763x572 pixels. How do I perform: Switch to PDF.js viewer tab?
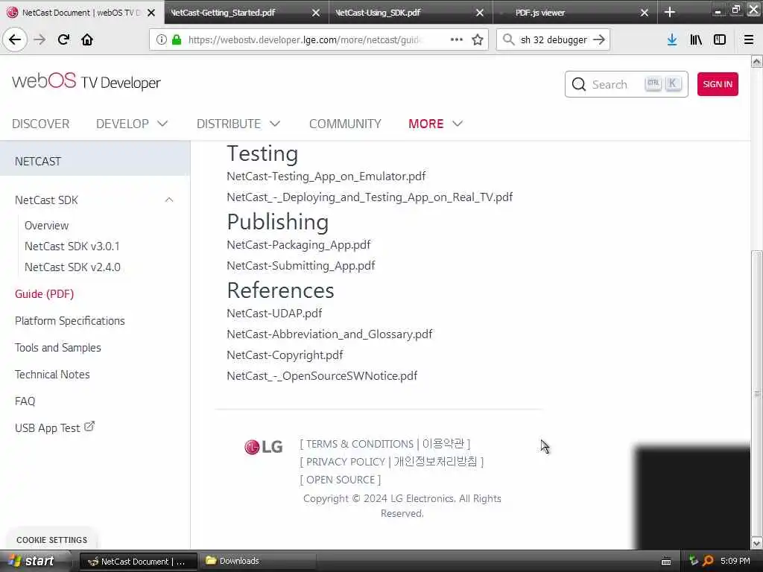click(539, 13)
